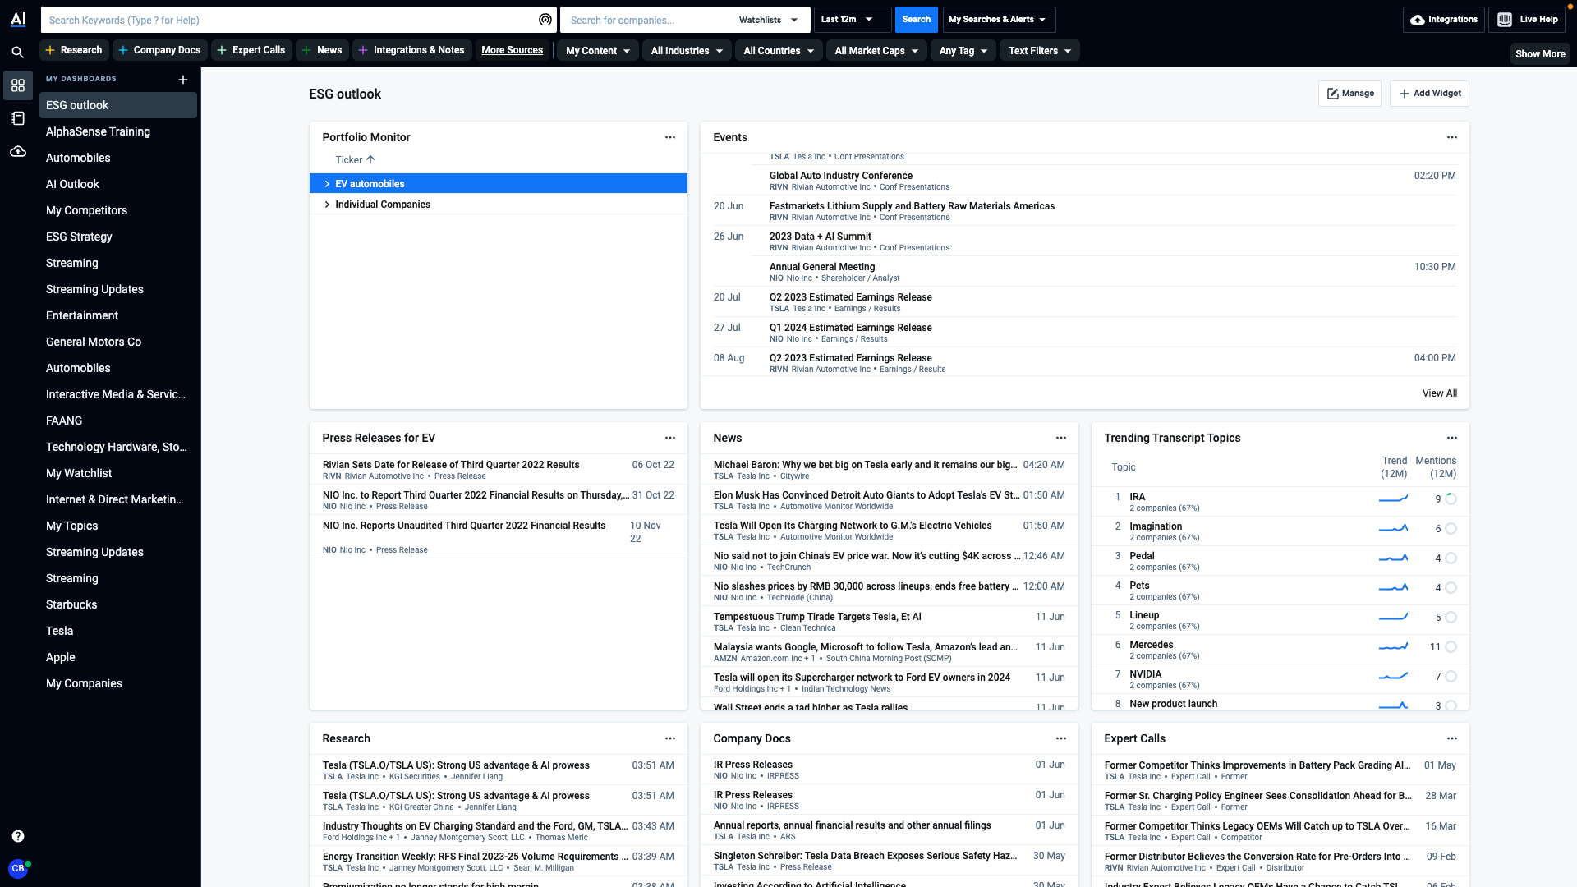Open Events widget three-dot menu
This screenshot has width=1577, height=887.
click(x=1452, y=137)
